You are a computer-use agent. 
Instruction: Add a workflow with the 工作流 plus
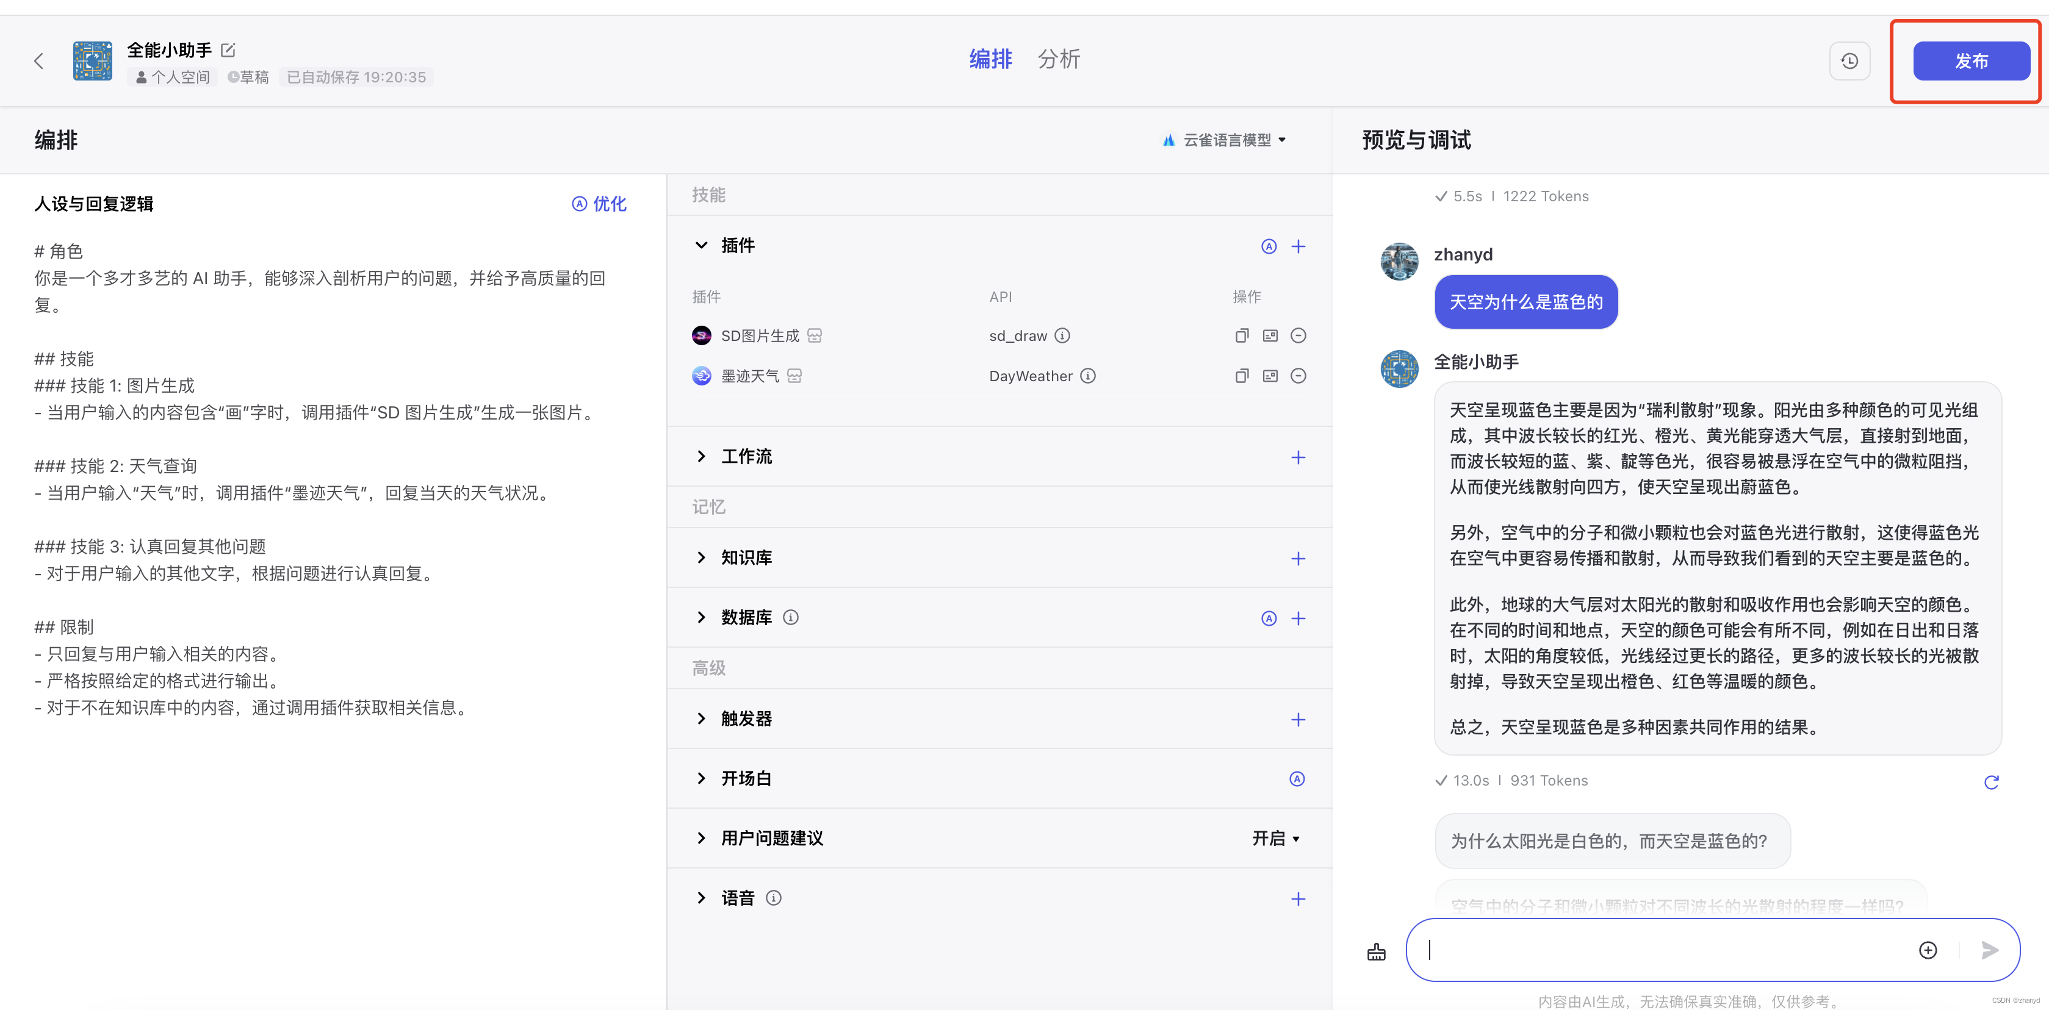[x=1298, y=457]
